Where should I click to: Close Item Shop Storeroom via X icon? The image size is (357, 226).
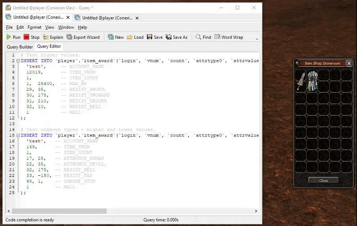click(349, 63)
